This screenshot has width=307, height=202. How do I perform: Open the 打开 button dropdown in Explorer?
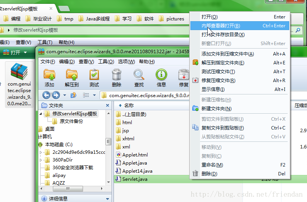pos(25,52)
